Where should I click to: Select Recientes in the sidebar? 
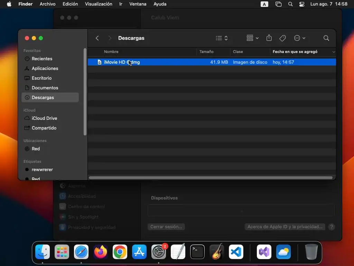(x=50, y=59)
